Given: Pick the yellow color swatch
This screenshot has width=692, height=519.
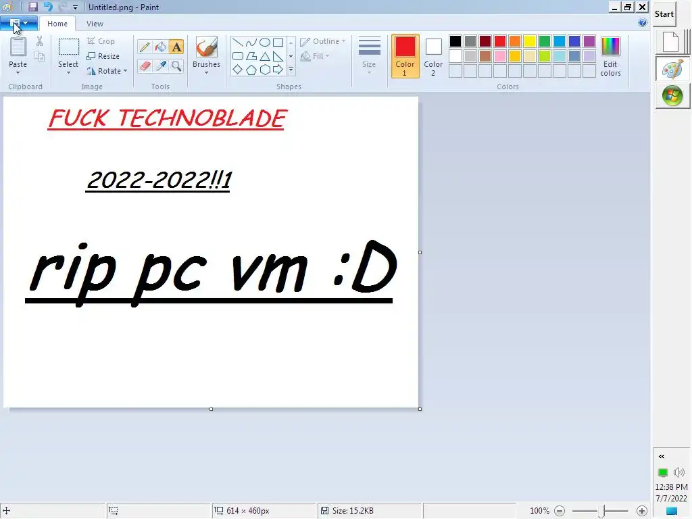Looking at the screenshot, I should click(530, 41).
